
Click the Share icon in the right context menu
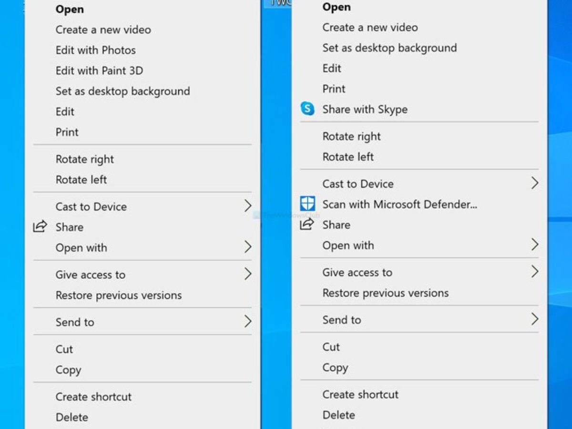[307, 225]
